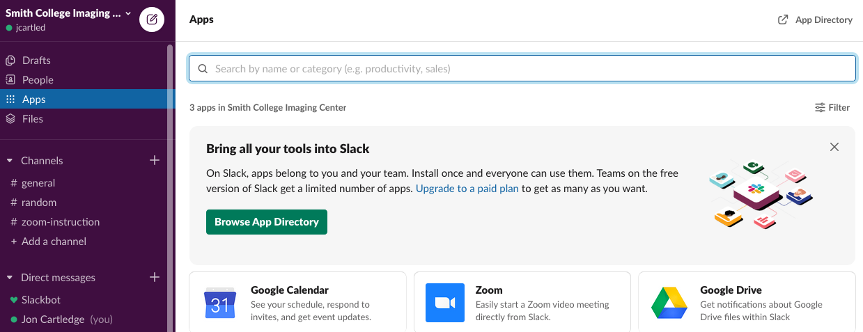Collapse the Direct messages section
This screenshot has width=863, height=332.
pos(10,278)
